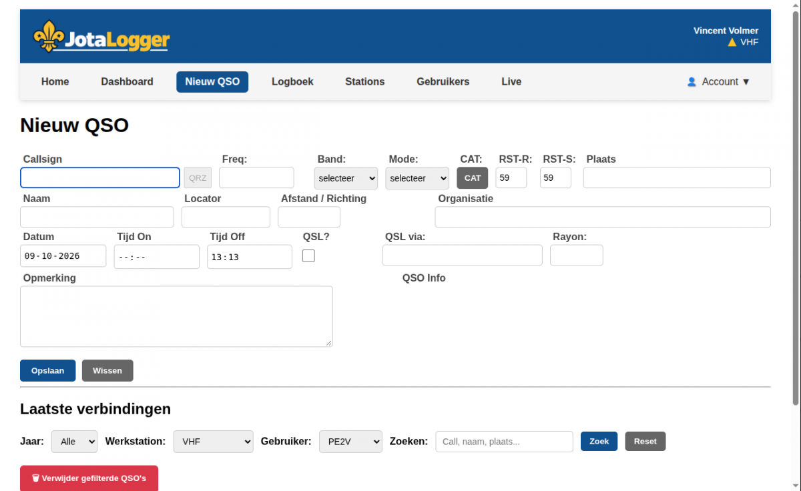This screenshot has width=801, height=491.
Task: Click the Account user icon
Action: point(692,82)
